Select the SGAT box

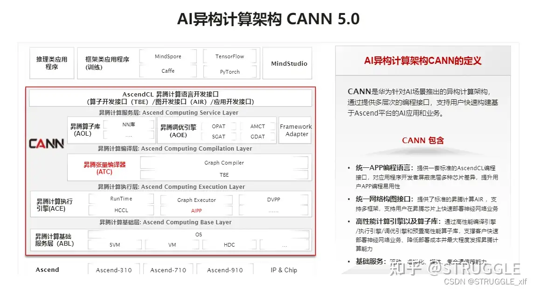(x=218, y=137)
